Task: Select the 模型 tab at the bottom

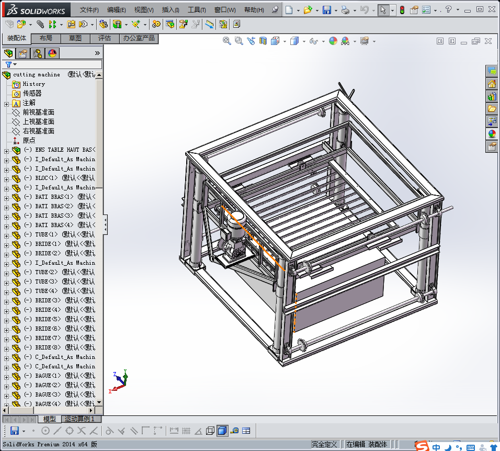Action: (x=50, y=419)
